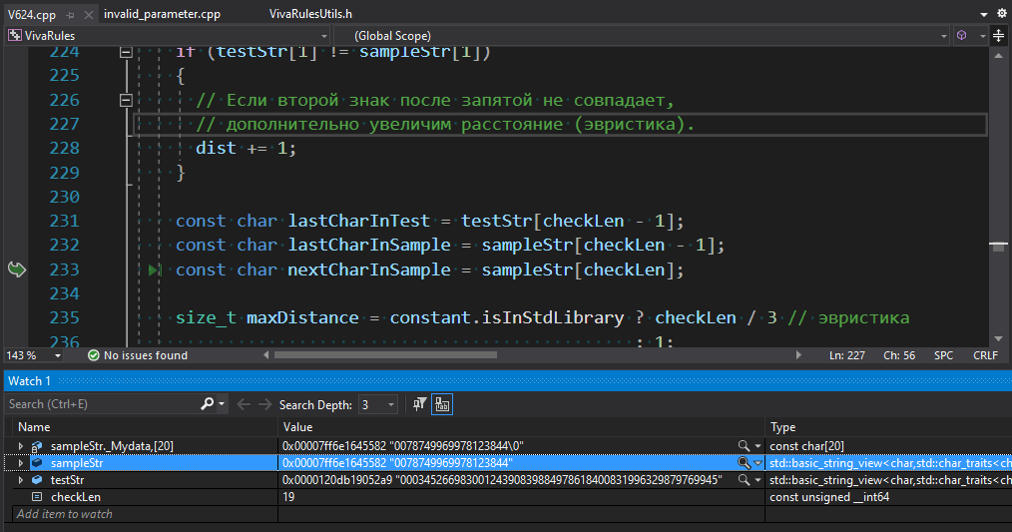Select the checkLen watch item
The height and width of the screenshot is (532, 1012).
(x=76, y=496)
